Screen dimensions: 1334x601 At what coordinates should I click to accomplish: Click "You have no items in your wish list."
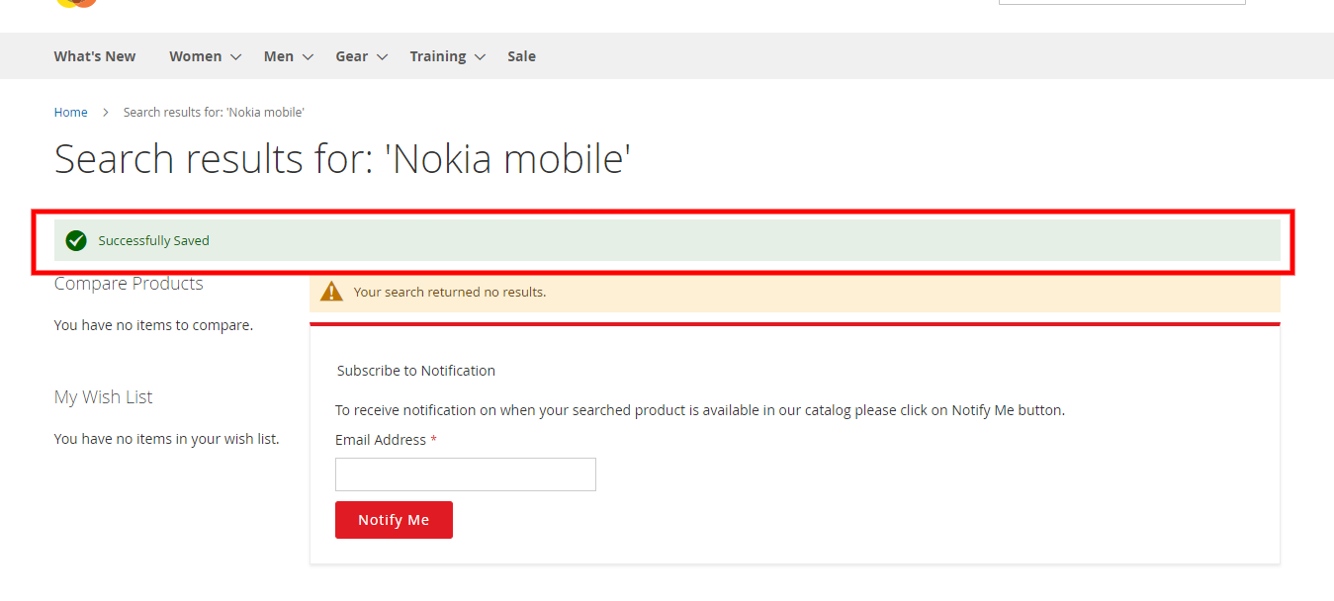point(167,439)
